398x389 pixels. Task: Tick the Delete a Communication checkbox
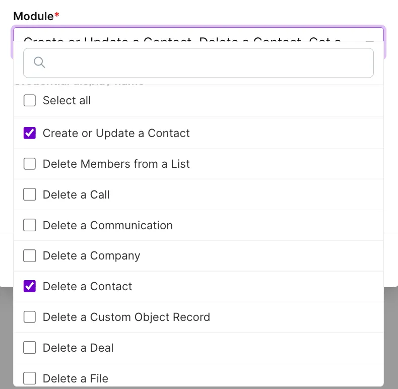pos(30,225)
